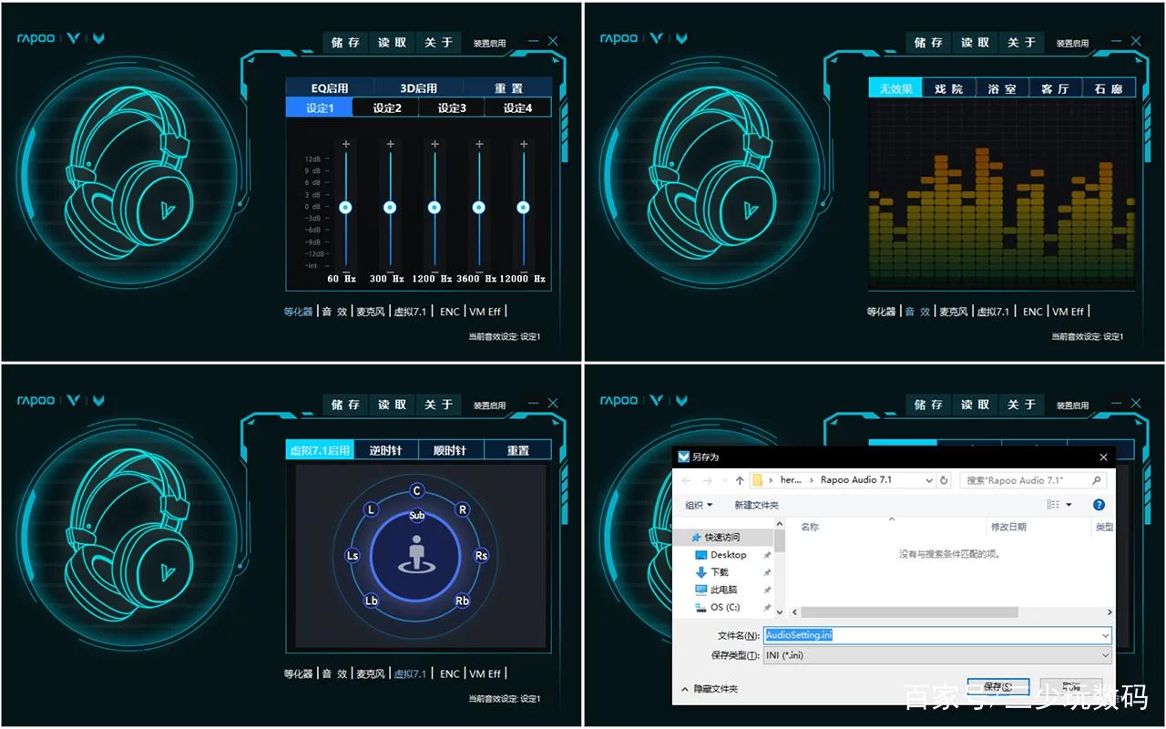Open VM Eff in the virtual 7.1 window's nav
The height and width of the screenshot is (729, 1166).
[x=484, y=674]
